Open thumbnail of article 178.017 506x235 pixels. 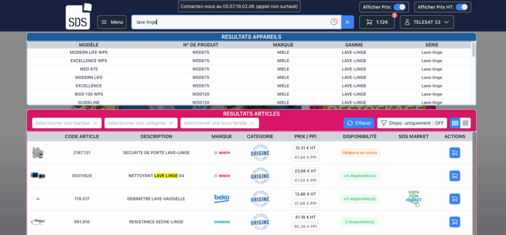(x=38, y=199)
